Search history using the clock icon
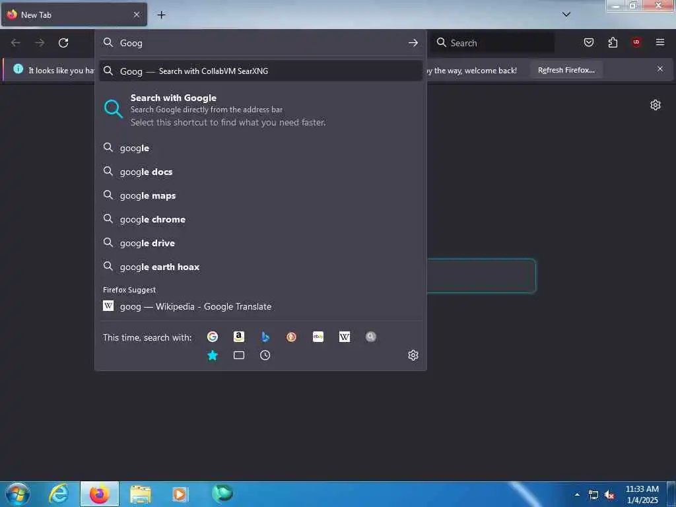This screenshot has width=676, height=507. pos(265,355)
